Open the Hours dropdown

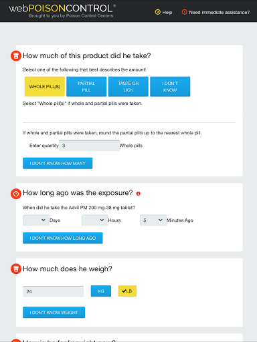[95, 220]
